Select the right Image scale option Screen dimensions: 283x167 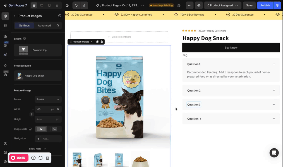pyautogui.click(x=55, y=129)
